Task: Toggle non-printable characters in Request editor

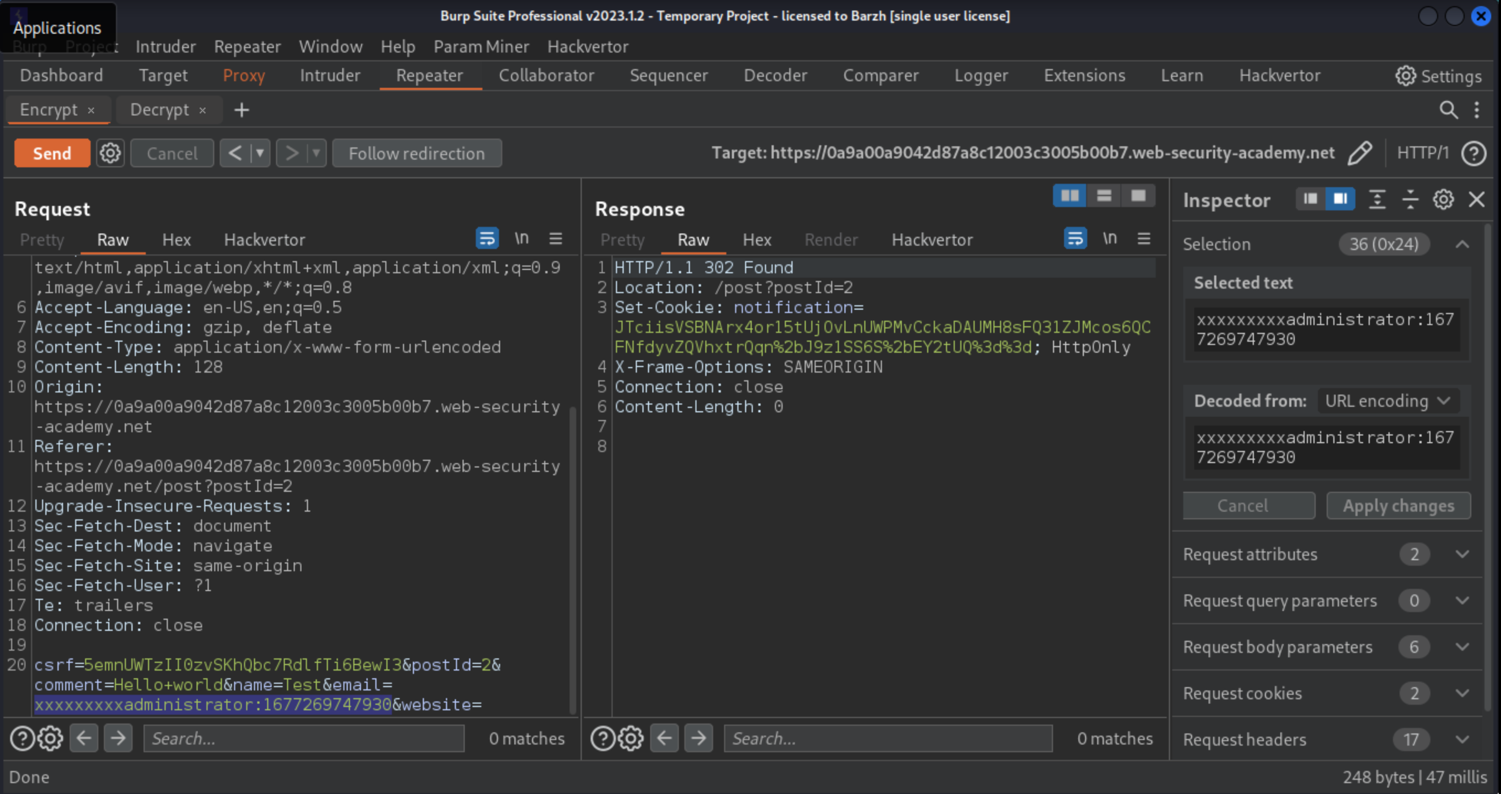Action: click(522, 238)
